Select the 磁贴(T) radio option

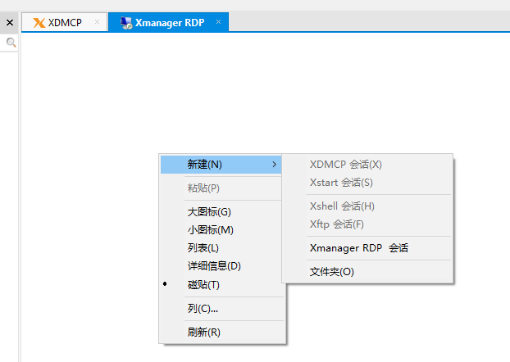tap(221, 285)
